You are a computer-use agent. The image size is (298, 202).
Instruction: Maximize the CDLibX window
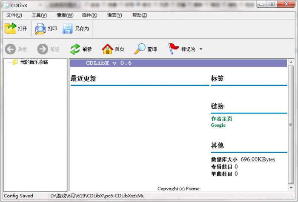click(272, 4)
